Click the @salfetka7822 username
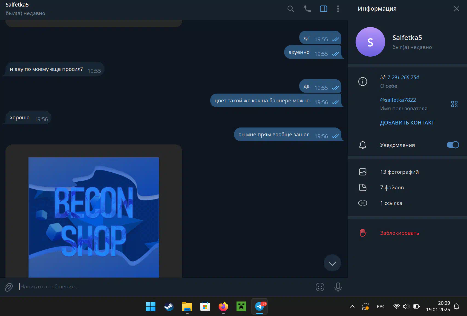The width and height of the screenshot is (467, 316). click(398, 100)
